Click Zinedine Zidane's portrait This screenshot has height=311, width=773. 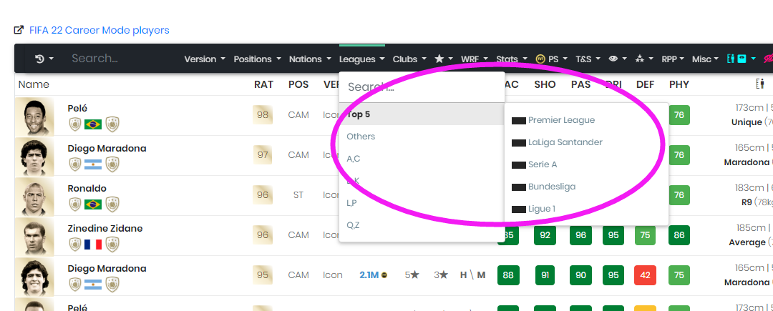[x=34, y=236]
